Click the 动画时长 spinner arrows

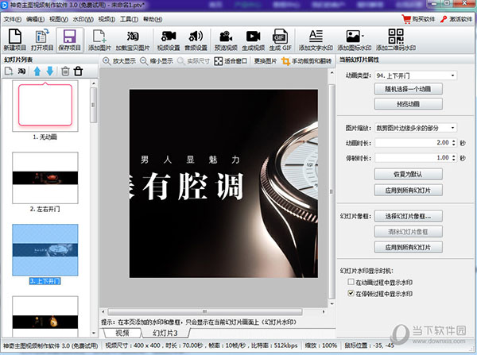pos(454,142)
